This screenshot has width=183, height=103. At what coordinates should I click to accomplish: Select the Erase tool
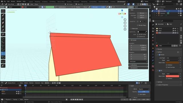click(3, 23)
